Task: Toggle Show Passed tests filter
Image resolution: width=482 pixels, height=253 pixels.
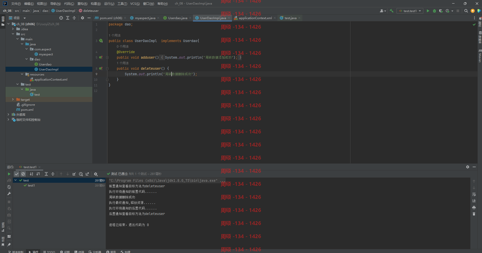Action: point(17,174)
